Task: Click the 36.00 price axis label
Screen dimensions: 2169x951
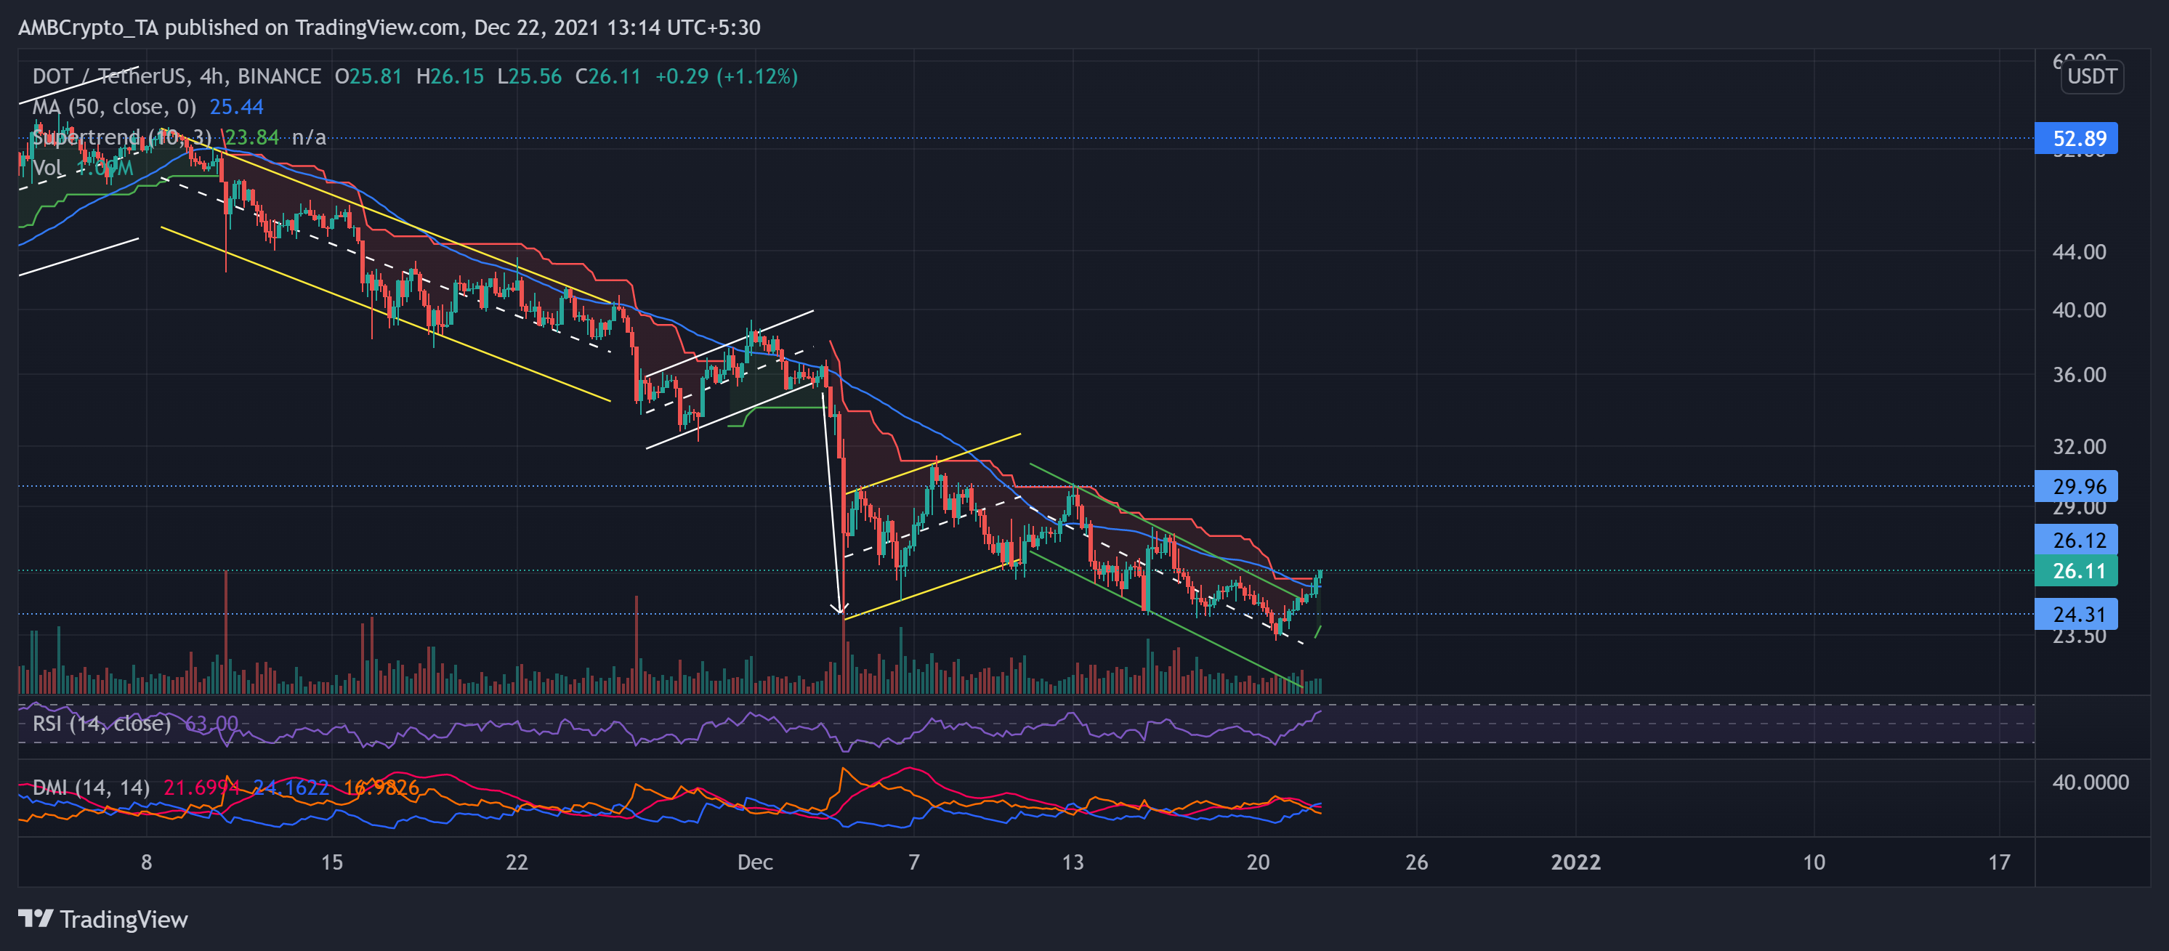Action: pos(2079,374)
